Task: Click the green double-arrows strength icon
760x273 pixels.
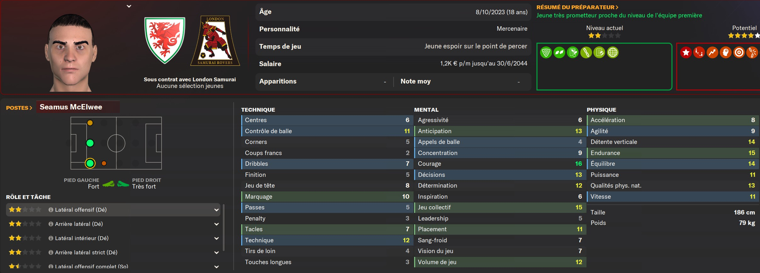Action: click(x=559, y=53)
